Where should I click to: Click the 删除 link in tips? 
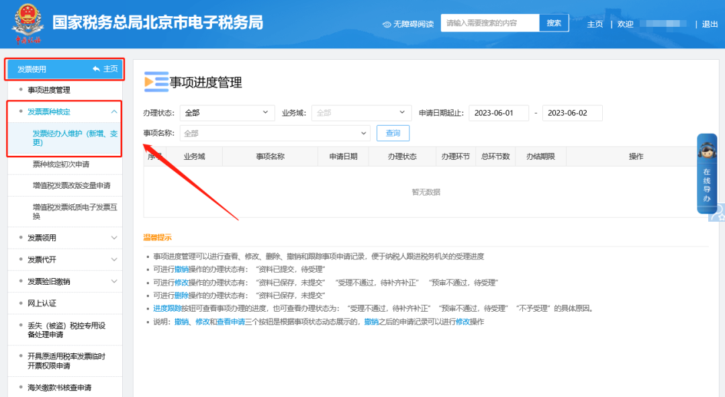(181, 295)
